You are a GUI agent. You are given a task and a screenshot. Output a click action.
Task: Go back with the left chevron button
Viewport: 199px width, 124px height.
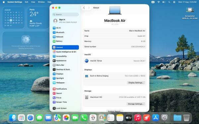click(84, 8)
